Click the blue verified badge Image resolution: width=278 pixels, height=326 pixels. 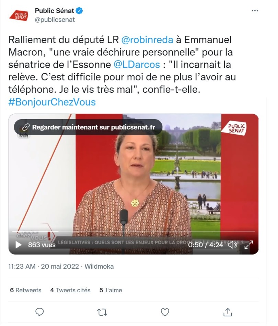(79, 11)
